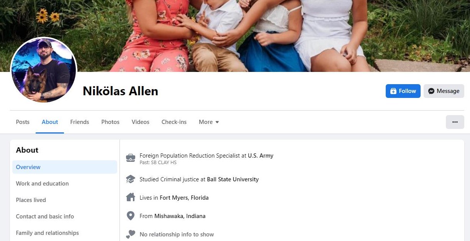Select the Check-ins tab
The width and height of the screenshot is (470, 241).
(174, 122)
